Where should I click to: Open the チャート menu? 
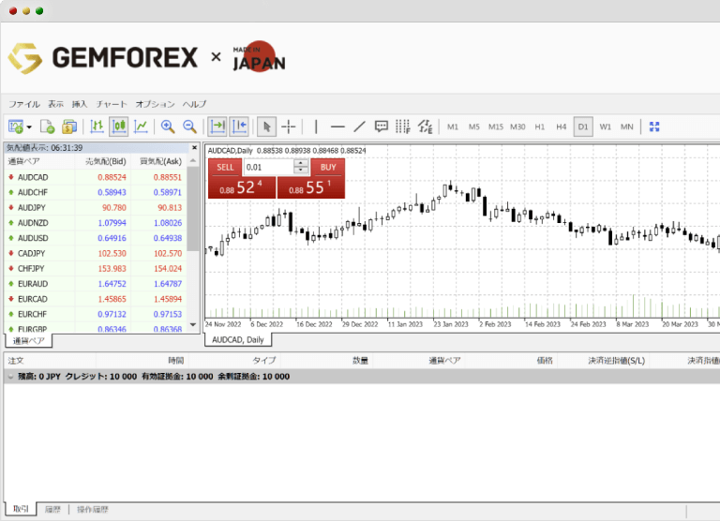pos(112,104)
